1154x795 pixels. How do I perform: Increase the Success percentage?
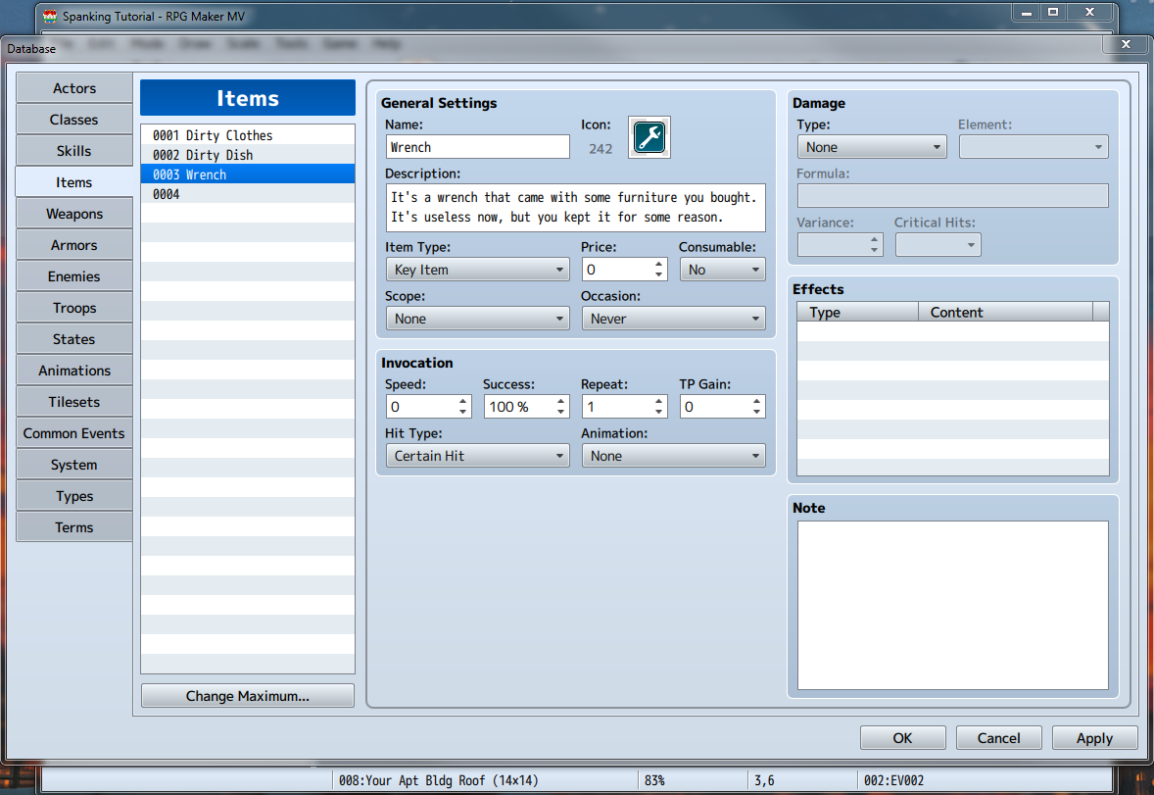coord(560,401)
